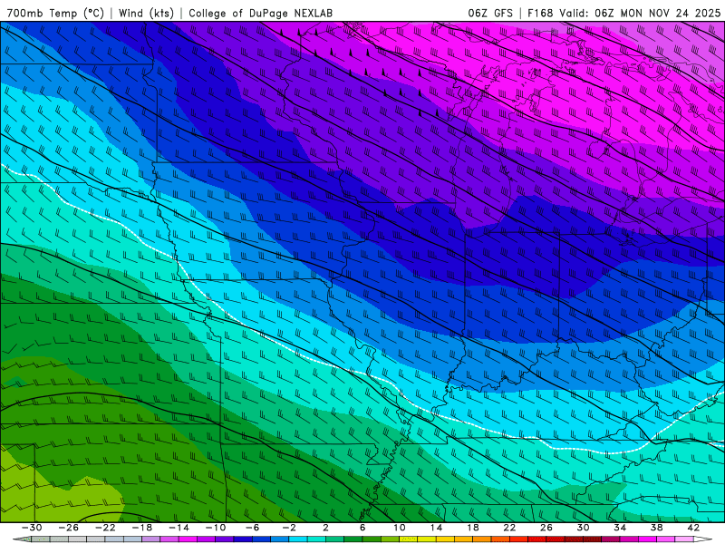Select the 42 degree colorbar label
Screen dimensions: 725x544
[693, 528]
